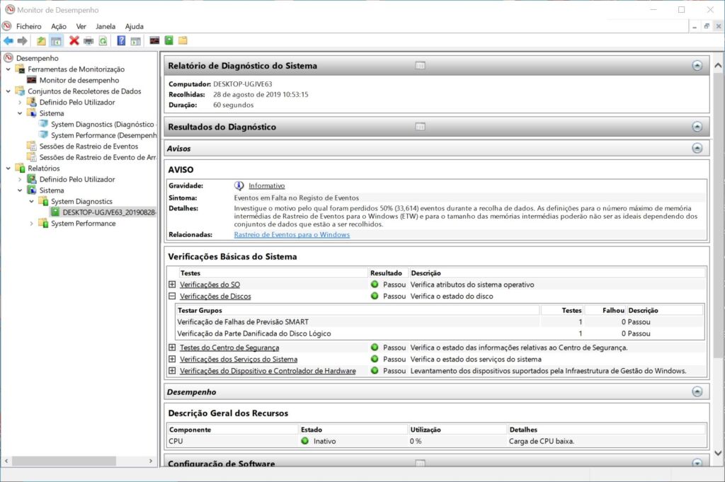Click the Print icon in the toolbar
Viewport: 725px width, 482px height.
(x=89, y=41)
